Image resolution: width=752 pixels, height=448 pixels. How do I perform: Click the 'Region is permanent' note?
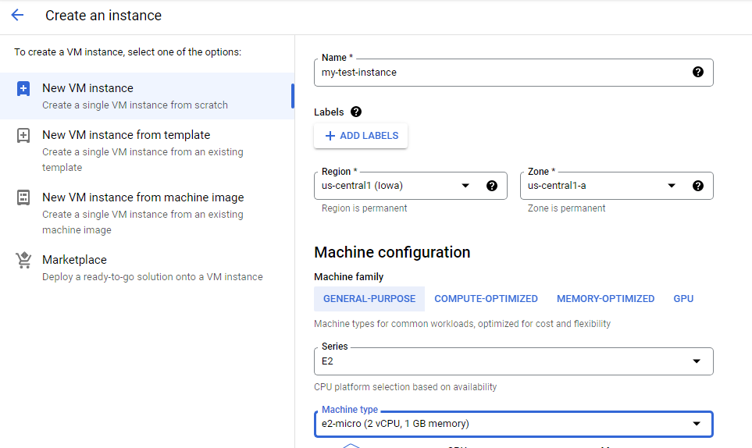(364, 208)
